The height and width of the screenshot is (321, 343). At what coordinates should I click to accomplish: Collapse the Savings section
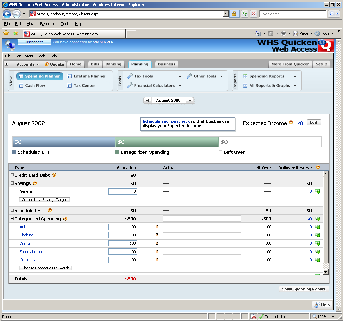click(x=12, y=183)
